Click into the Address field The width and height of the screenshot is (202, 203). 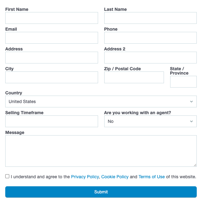[x=52, y=58]
